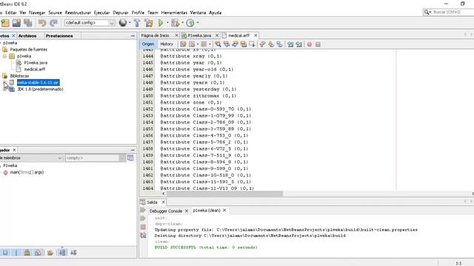The width and height of the screenshot is (474, 266).
Task: Open the Reestructurar menu
Action: 78,13
